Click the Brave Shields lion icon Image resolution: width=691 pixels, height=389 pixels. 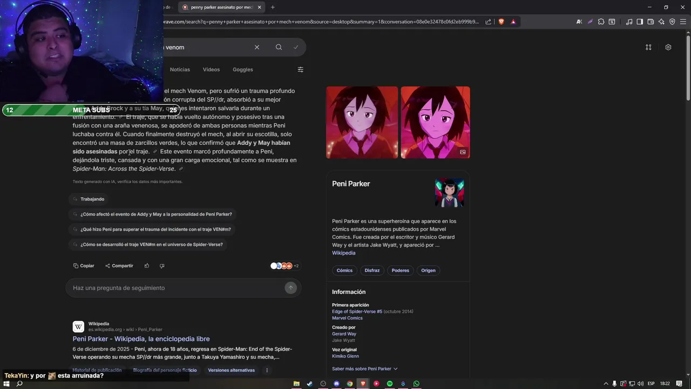click(x=501, y=22)
